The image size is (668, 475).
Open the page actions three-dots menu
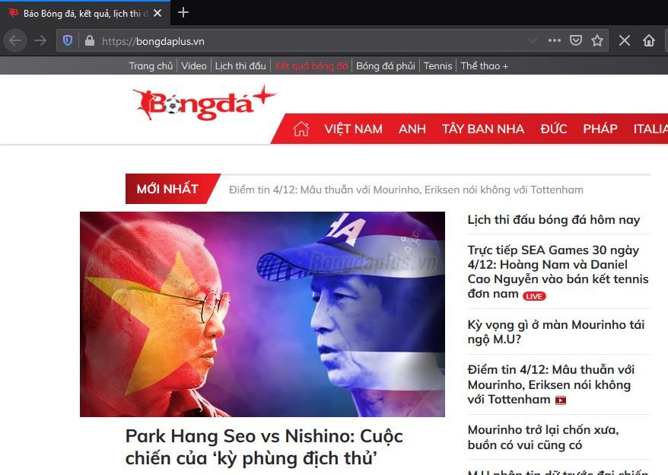(x=554, y=40)
